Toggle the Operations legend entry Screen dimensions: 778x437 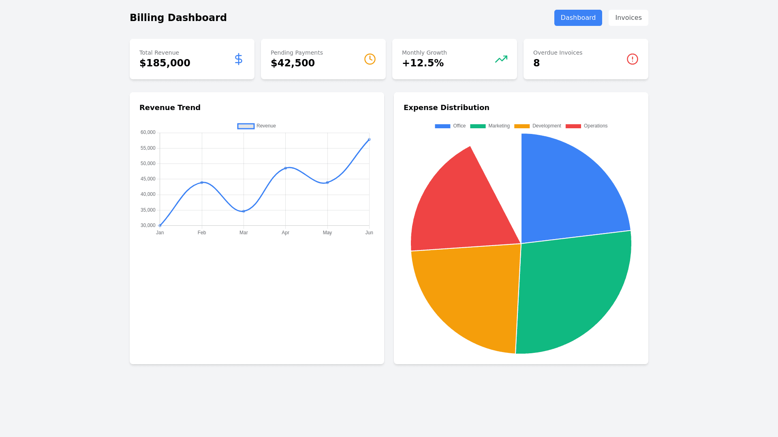point(586,126)
